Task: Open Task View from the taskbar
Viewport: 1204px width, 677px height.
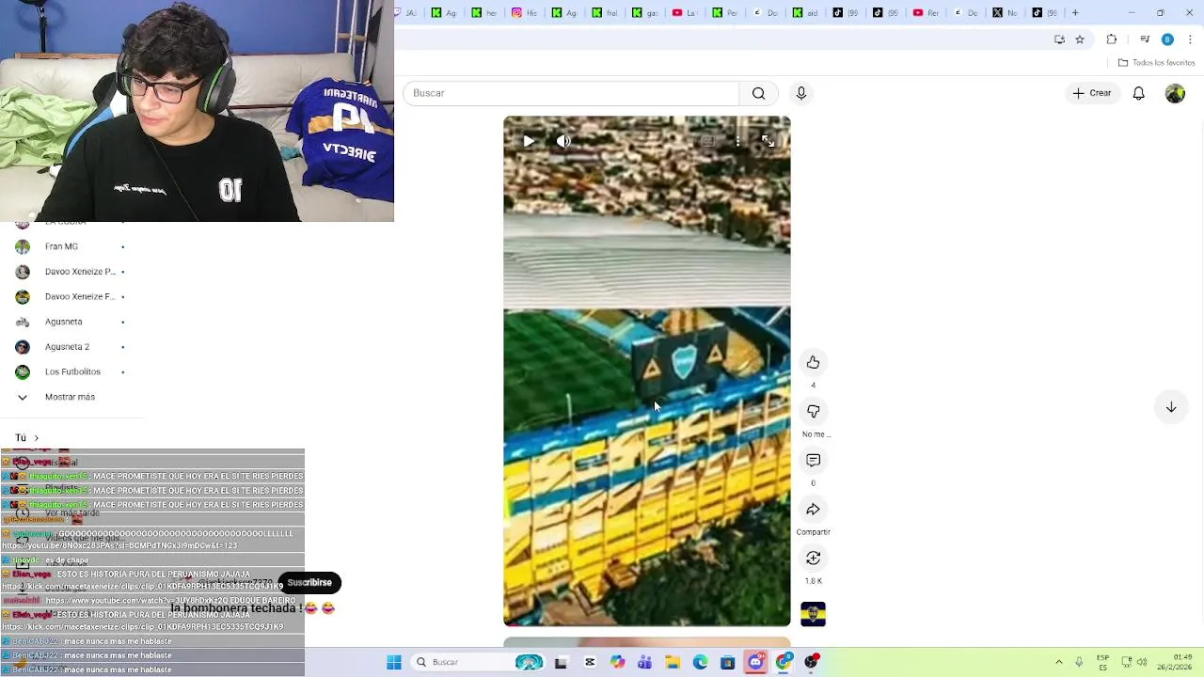Action: (x=561, y=662)
